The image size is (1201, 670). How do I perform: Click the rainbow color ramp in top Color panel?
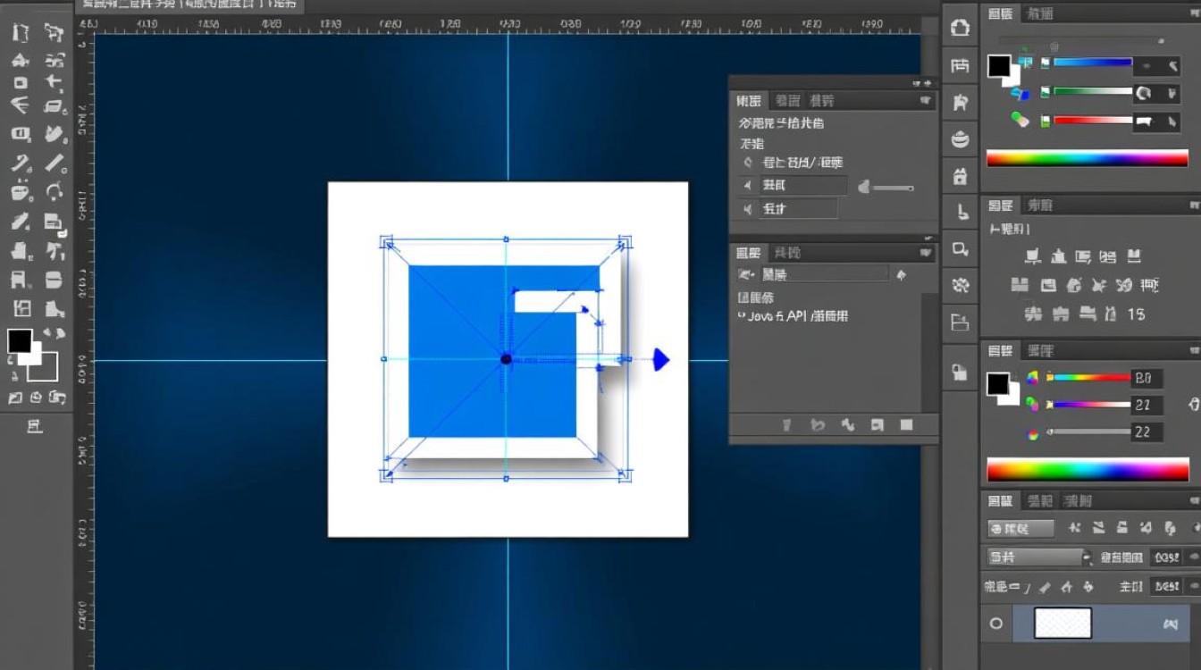click(1087, 158)
